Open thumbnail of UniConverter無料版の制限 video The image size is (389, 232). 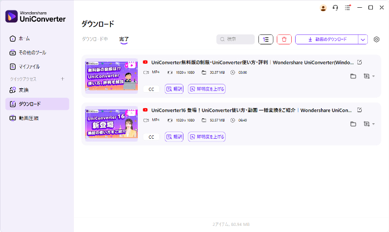[111, 76]
